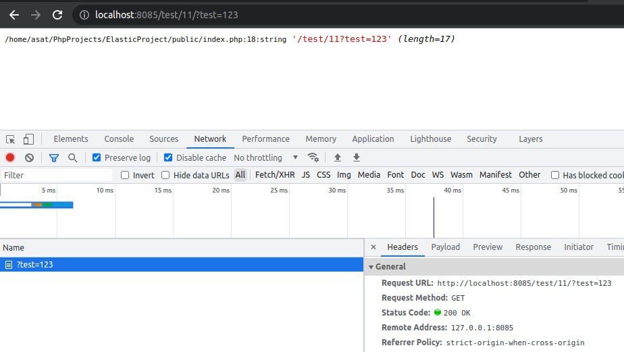Open the Elements tab
Viewport: 624px width, 352px height.
tap(71, 139)
